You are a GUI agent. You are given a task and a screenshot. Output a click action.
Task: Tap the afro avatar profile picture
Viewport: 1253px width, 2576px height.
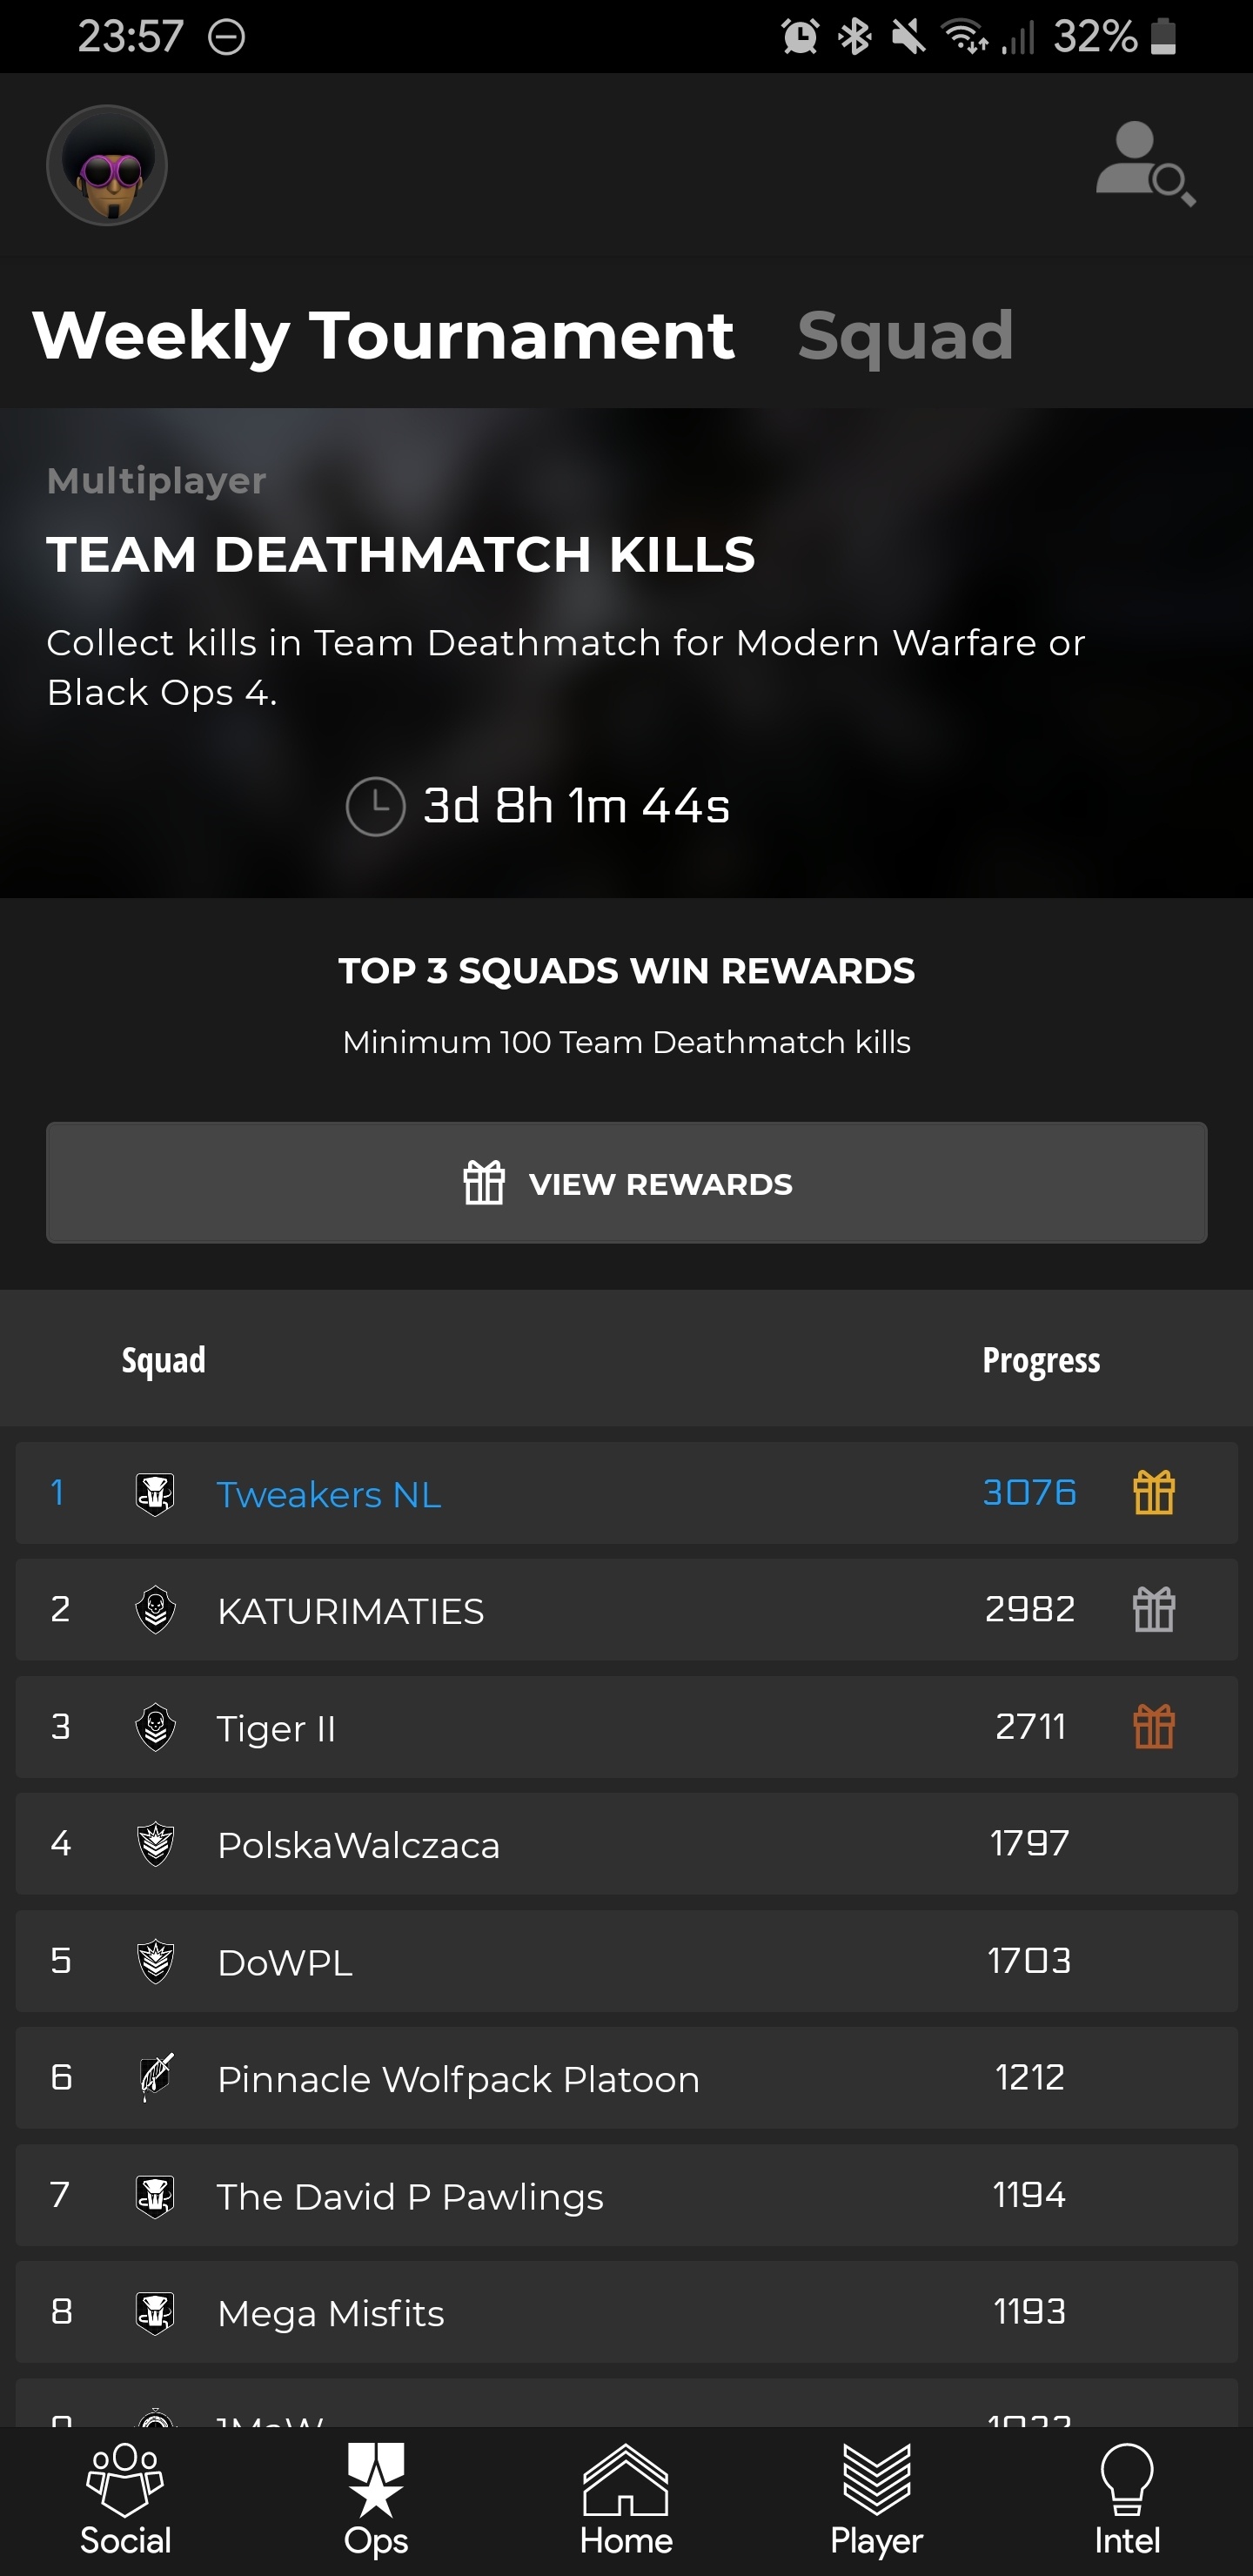point(107,165)
